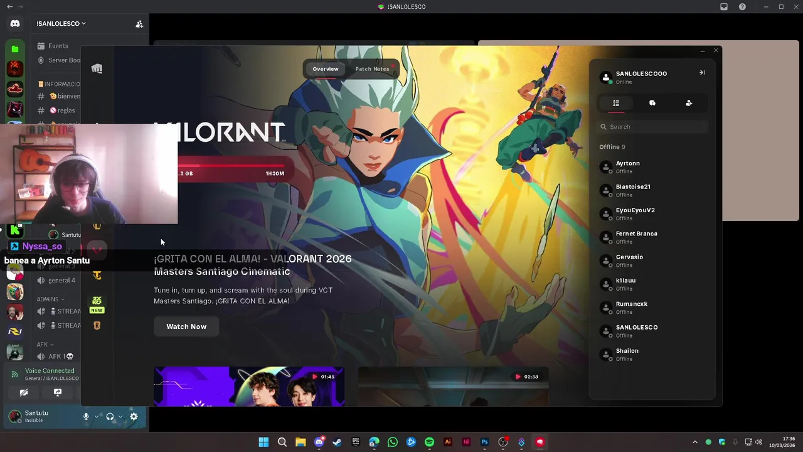
Task: Open microphone input options arrow
Action: [x=97, y=416]
